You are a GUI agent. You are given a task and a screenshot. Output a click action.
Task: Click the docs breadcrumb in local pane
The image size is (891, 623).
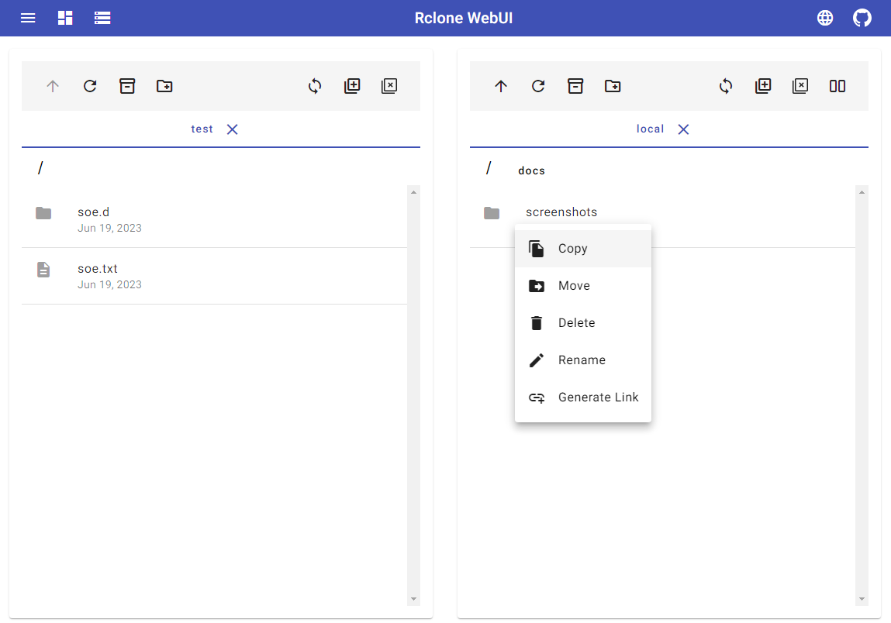point(532,171)
